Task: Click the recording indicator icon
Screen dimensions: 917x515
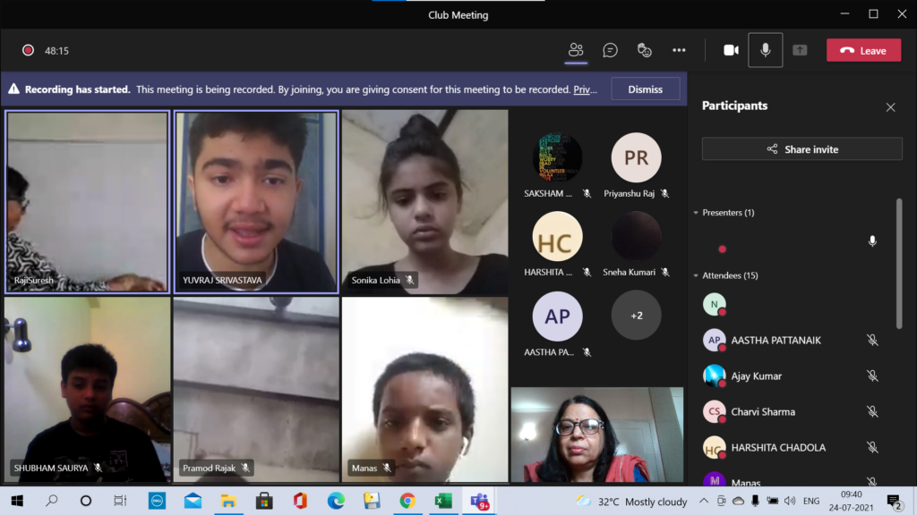Action: tap(28, 50)
